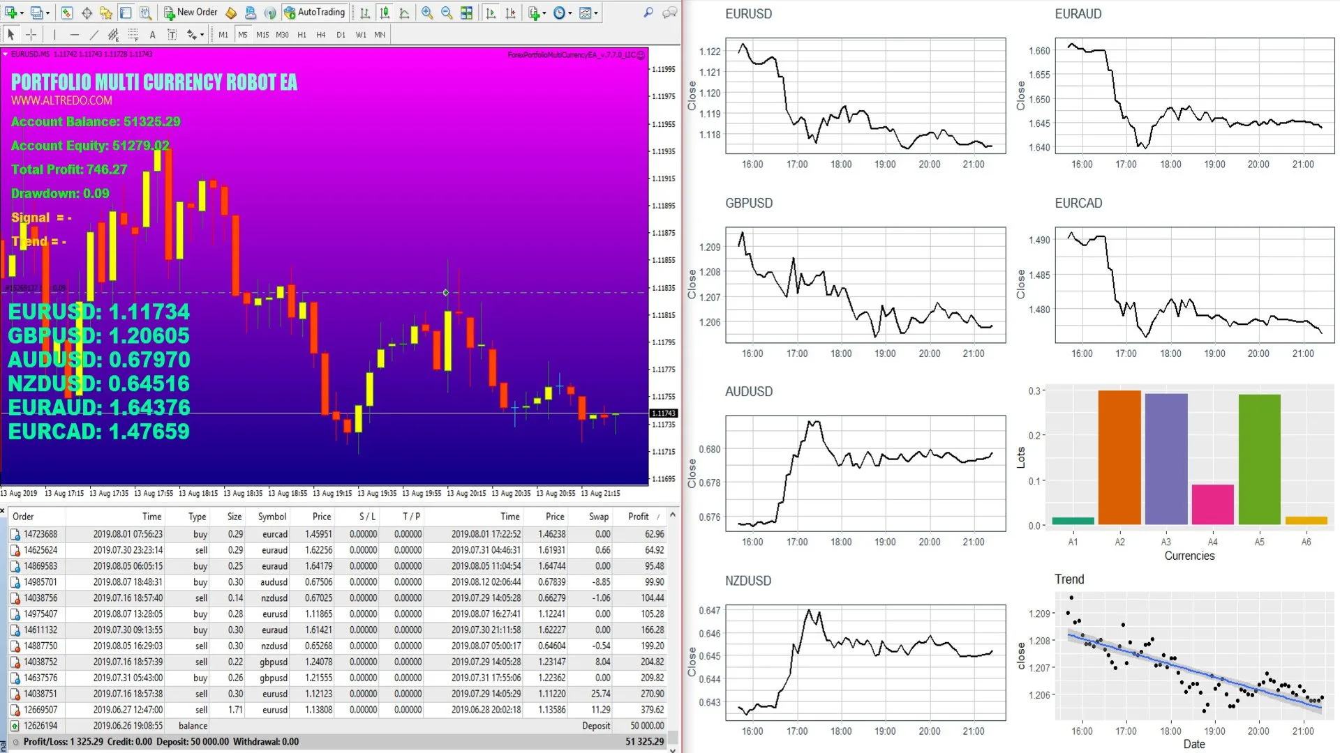Image resolution: width=1340 pixels, height=753 pixels.
Task: Sort trades by Profit column header
Action: tap(639, 517)
